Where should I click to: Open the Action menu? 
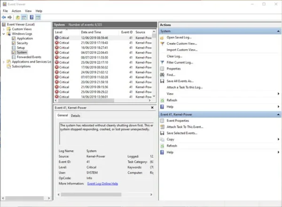(16, 11)
